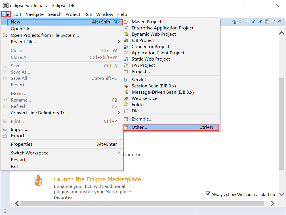Click the new Folder icon
Screen dimensions: 286x215
pyautogui.click(x=126, y=104)
